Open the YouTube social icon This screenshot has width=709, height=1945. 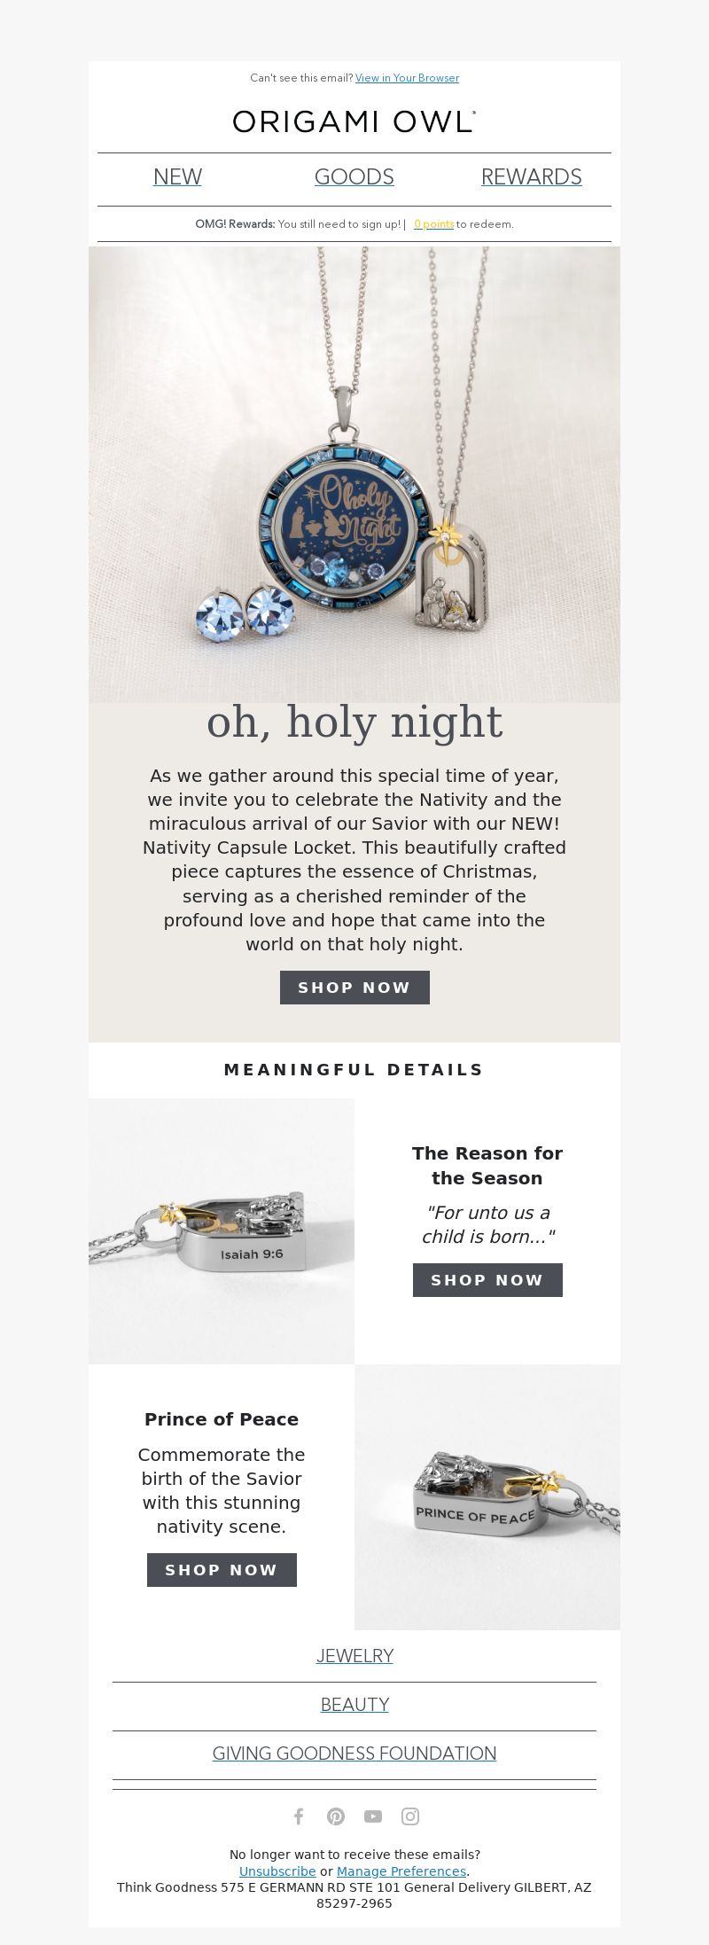(x=373, y=1816)
